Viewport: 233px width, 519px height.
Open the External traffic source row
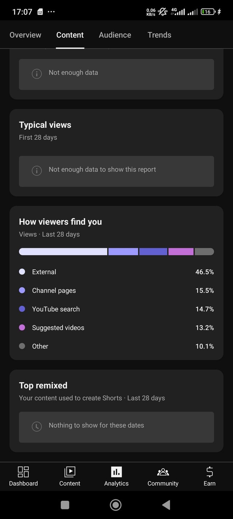[116, 272]
